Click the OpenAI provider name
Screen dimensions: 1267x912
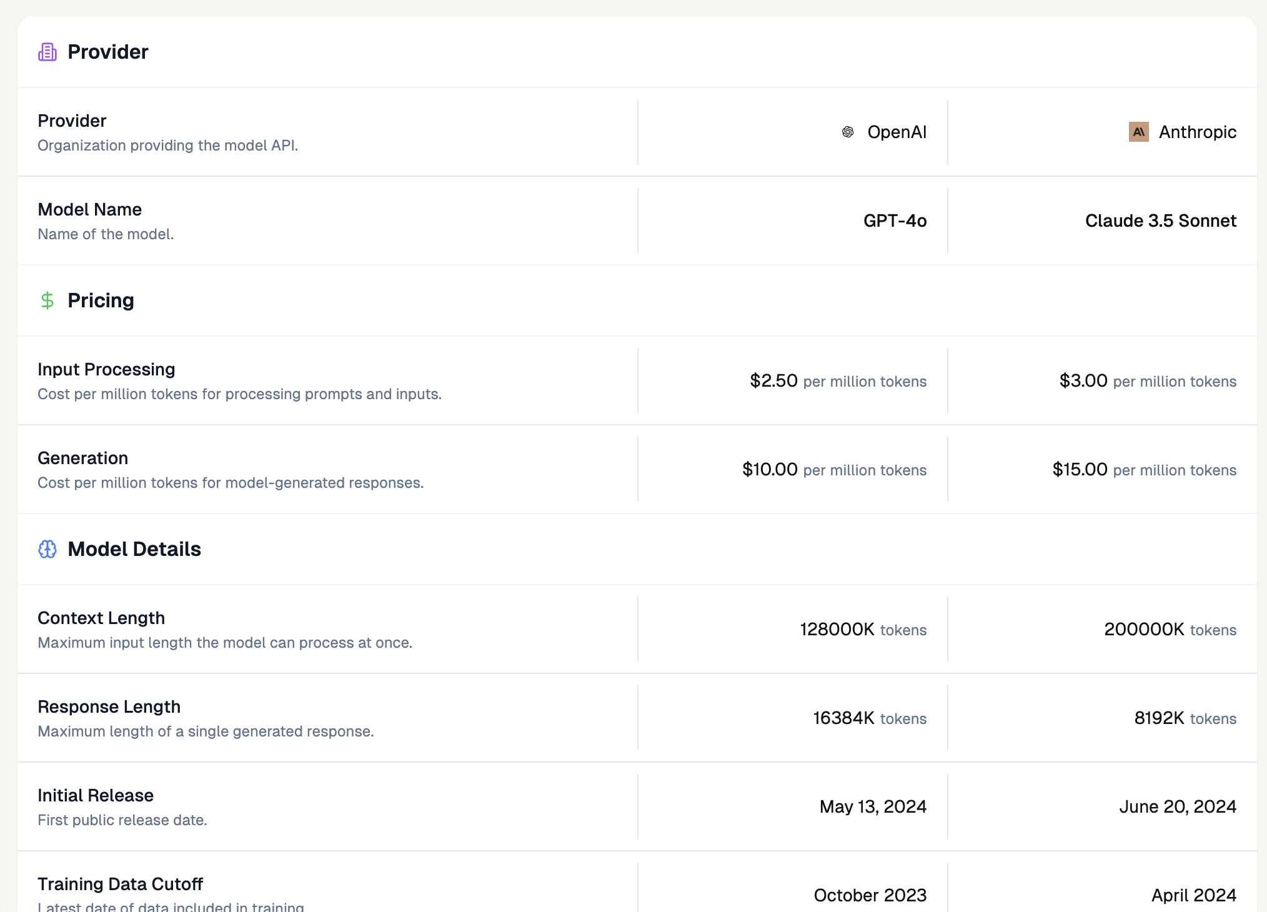click(897, 132)
